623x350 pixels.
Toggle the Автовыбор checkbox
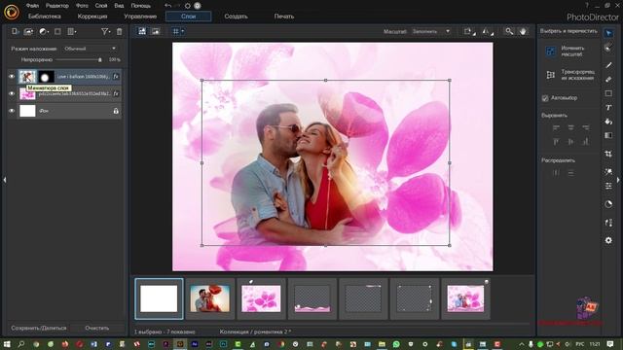click(x=545, y=98)
